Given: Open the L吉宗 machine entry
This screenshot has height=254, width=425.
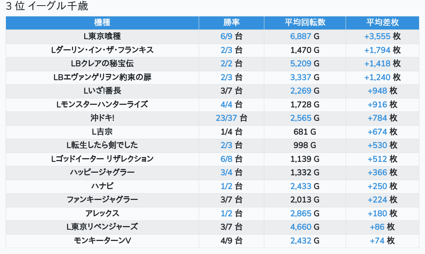Looking at the screenshot, I should click(x=102, y=132).
